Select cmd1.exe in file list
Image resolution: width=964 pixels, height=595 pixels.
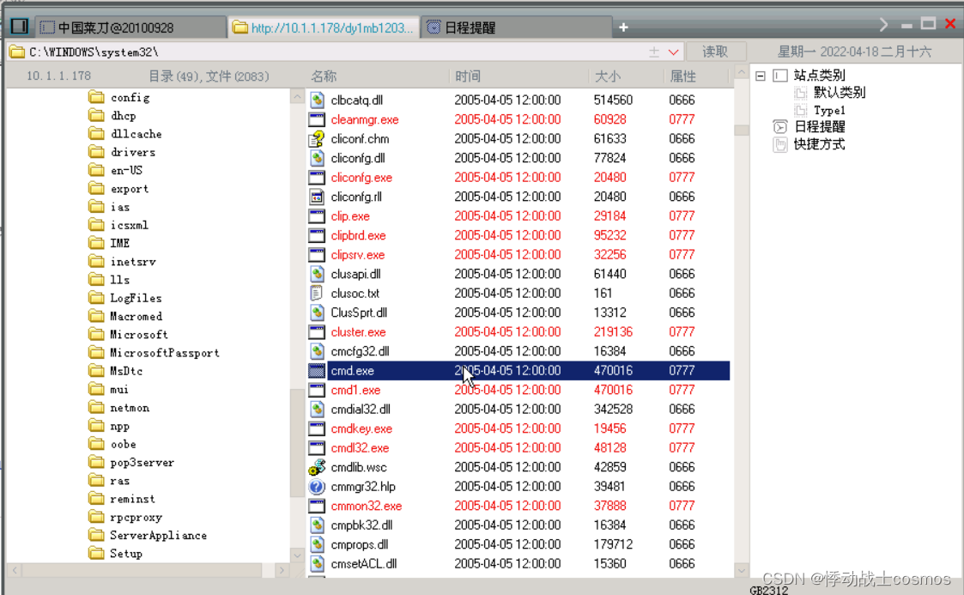(355, 391)
